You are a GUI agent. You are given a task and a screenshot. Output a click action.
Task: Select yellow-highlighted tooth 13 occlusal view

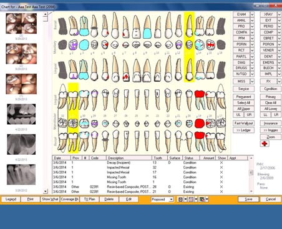[x=189, y=44]
